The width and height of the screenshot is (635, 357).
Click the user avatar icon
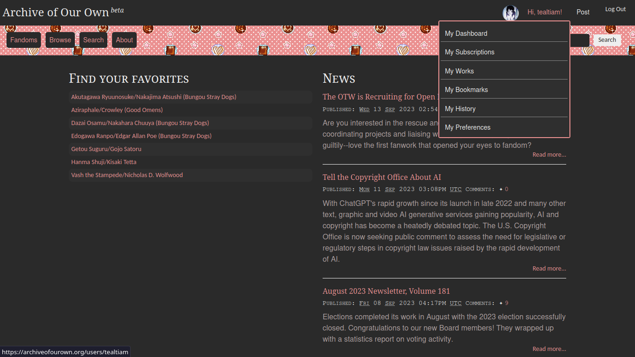point(510,13)
